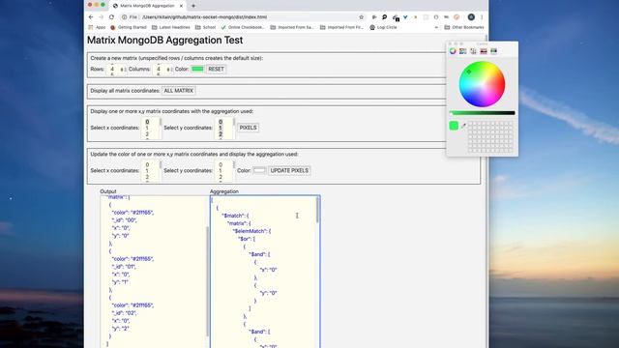Open the Logi Circle bookmark
The width and height of the screenshot is (619, 348).
(x=383, y=27)
